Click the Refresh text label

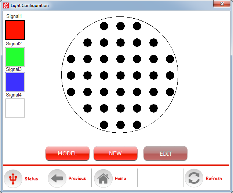[x=214, y=178]
